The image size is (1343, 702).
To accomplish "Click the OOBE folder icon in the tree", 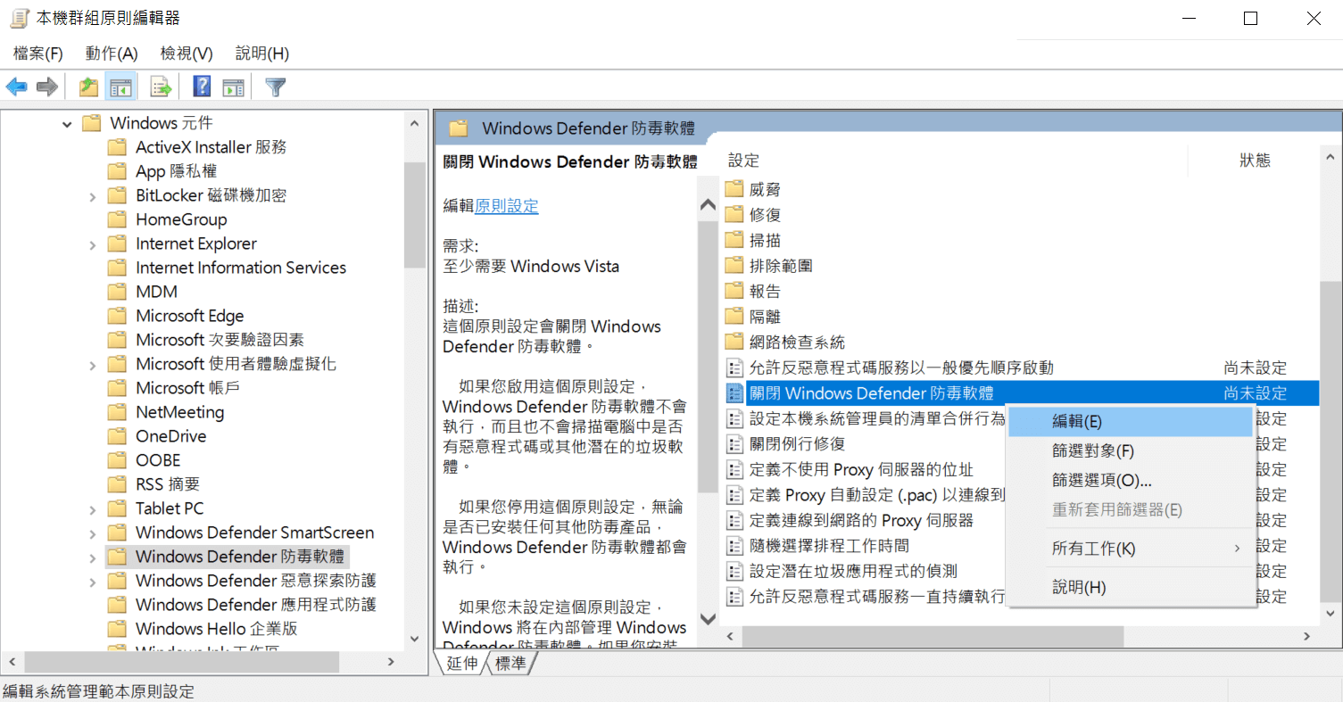I will [117, 460].
